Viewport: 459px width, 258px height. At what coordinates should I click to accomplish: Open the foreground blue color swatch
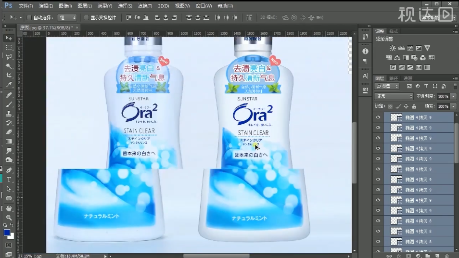pos(7,232)
